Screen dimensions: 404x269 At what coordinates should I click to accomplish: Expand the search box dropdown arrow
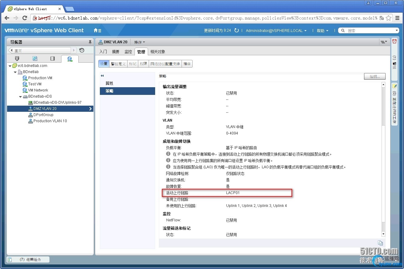(x=397, y=30)
